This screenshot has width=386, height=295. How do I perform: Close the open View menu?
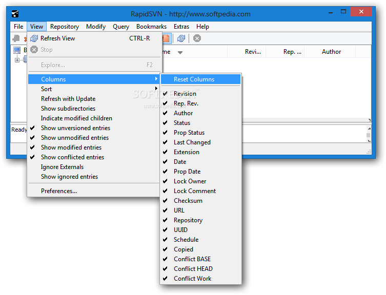37,27
